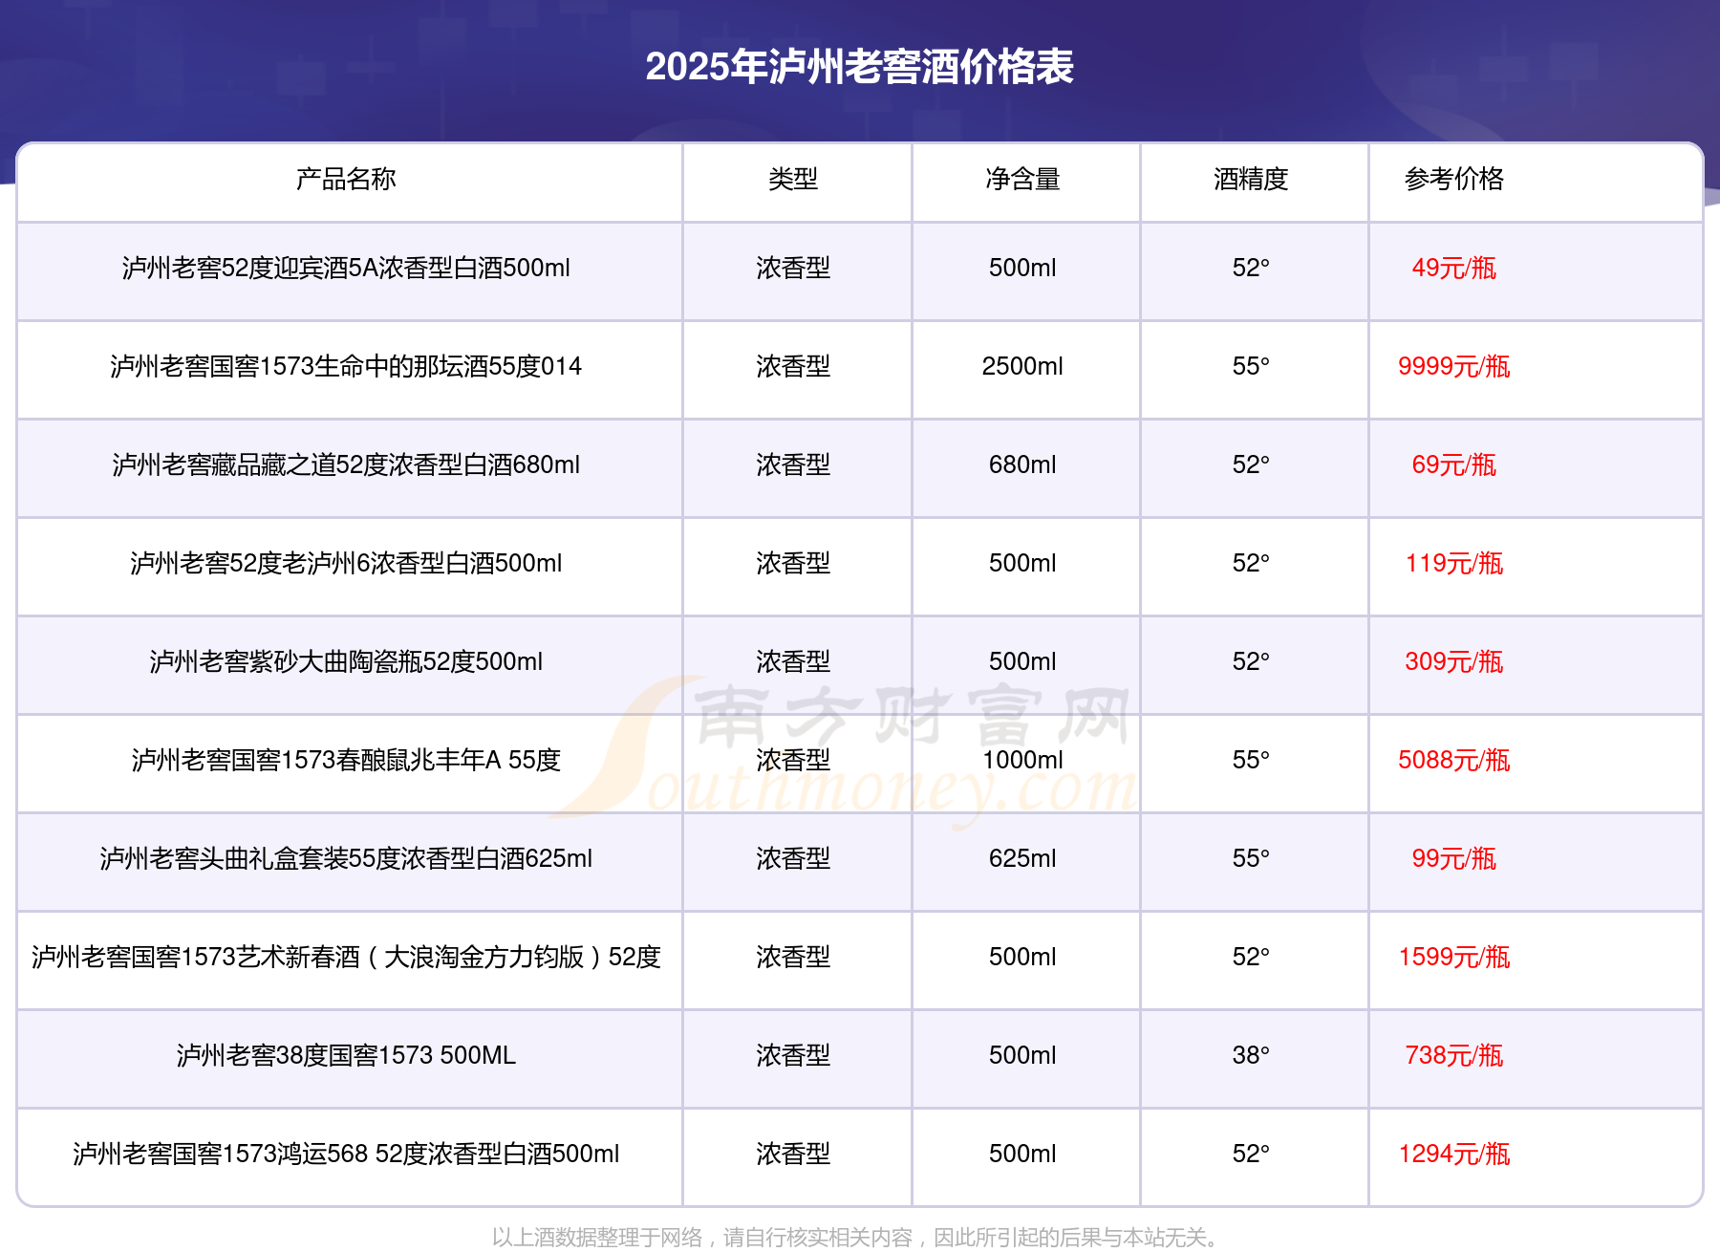Image resolution: width=1720 pixels, height=1252 pixels.
Task: Open 泸州老窖52度迎宾酒5A product name
Action: coord(346,269)
